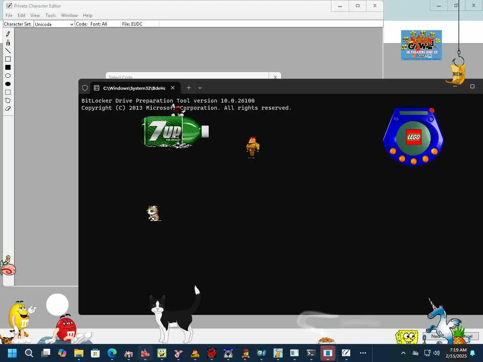Select the Hollow Ellipse tool
Viewport: 483px width, 362px height.
8,76
